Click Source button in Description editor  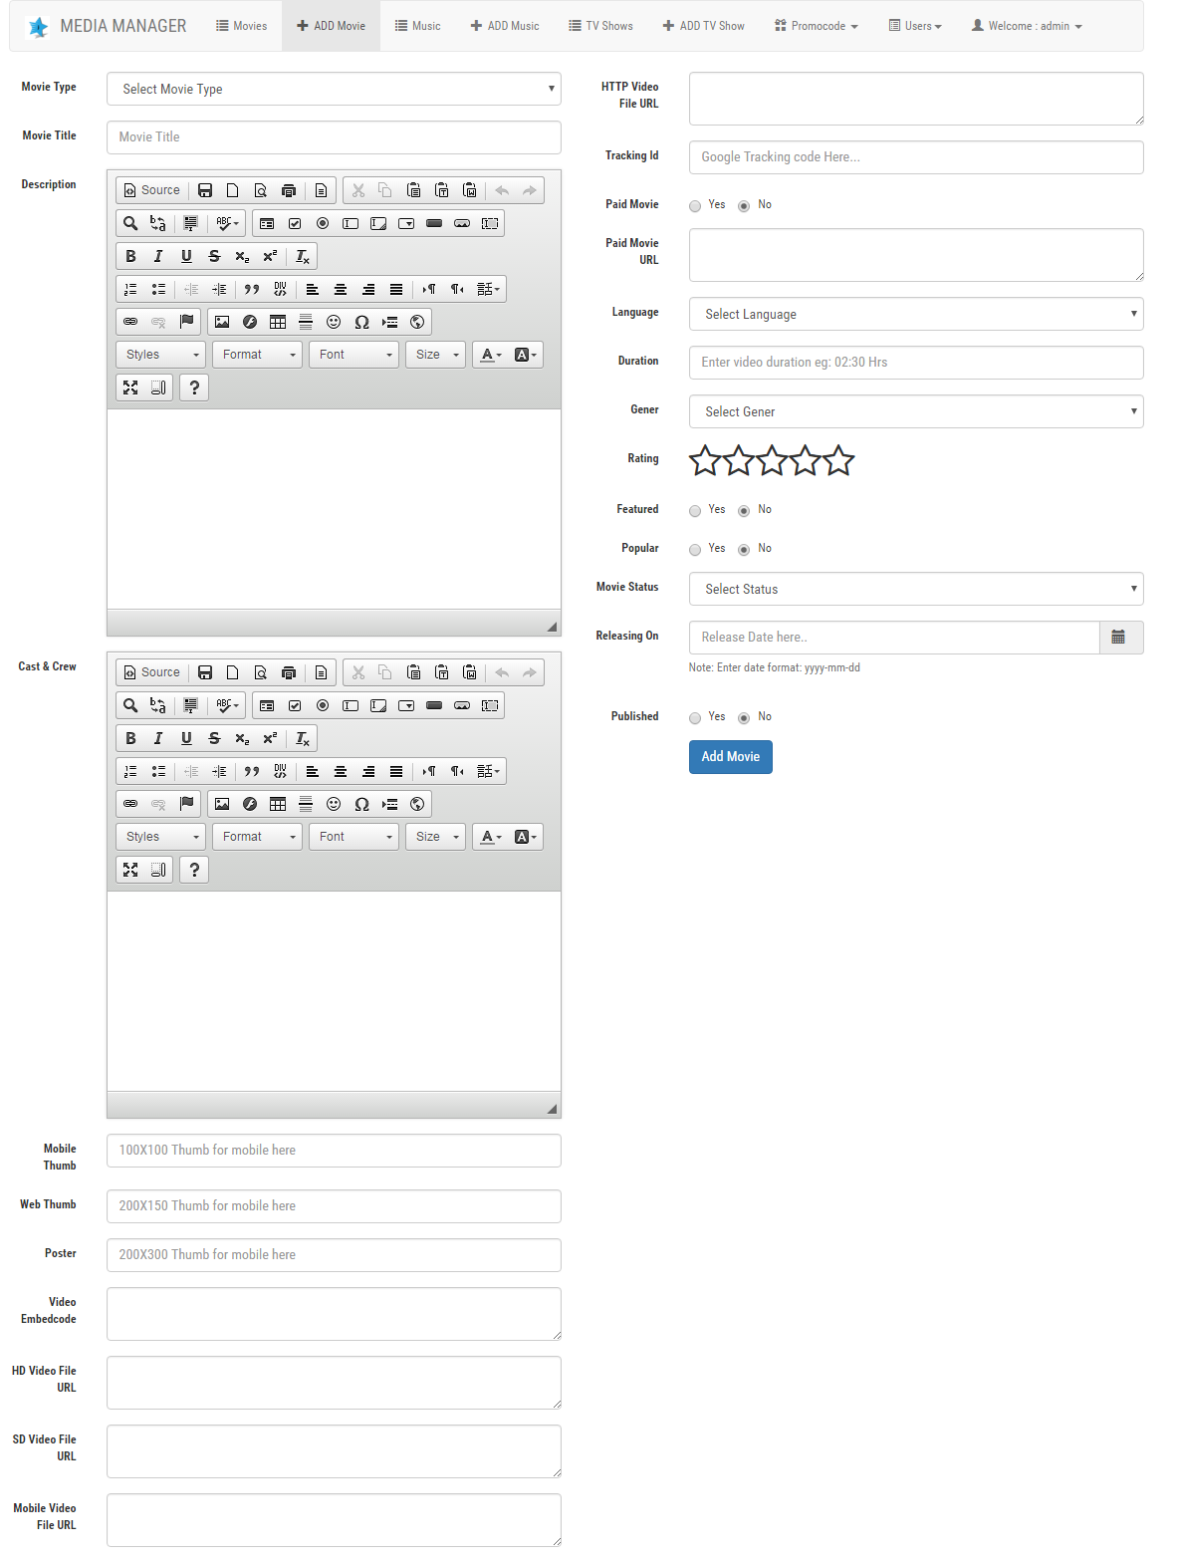152,190
